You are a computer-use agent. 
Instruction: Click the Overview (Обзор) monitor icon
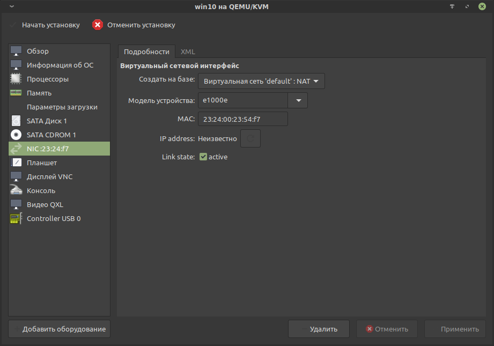point(16,51)
